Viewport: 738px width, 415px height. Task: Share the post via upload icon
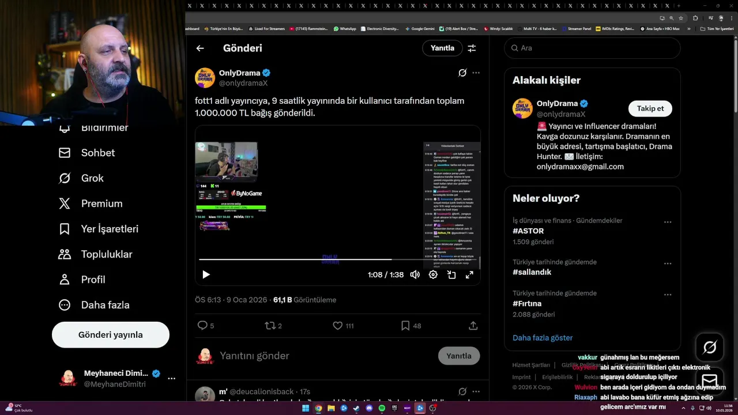(x=473, y=326)
